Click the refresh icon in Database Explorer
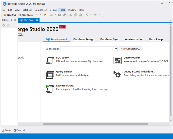Screen dimensions: 173x139 (4, 25)
